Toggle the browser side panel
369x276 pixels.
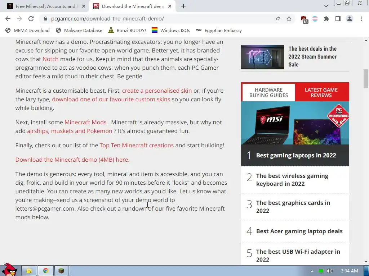(338, 19)
